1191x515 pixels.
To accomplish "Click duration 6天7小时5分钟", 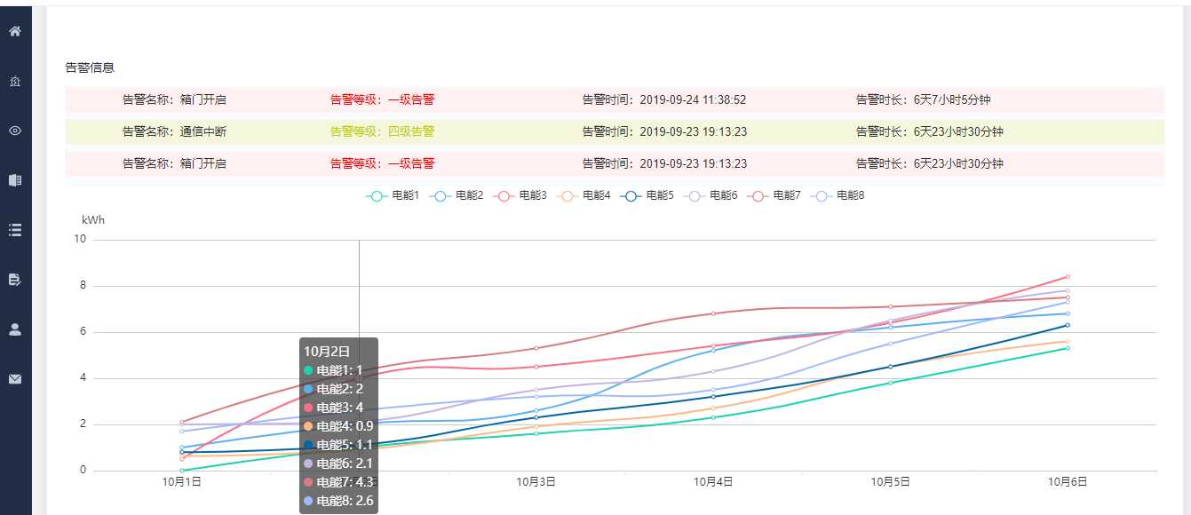I will point(952,100).
